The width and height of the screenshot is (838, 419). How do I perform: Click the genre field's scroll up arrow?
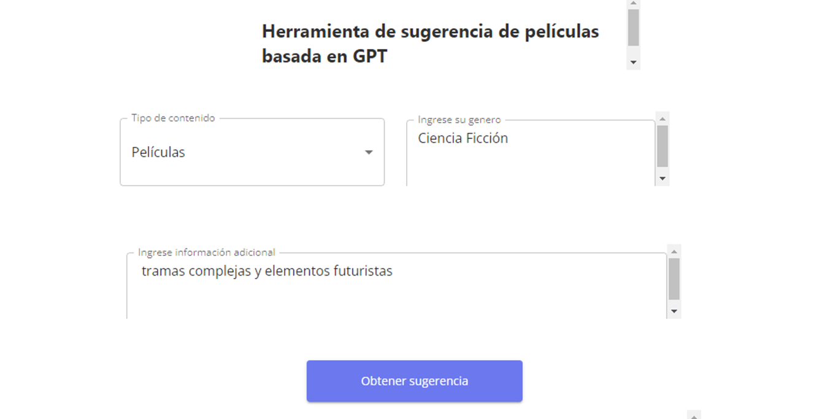663,118
